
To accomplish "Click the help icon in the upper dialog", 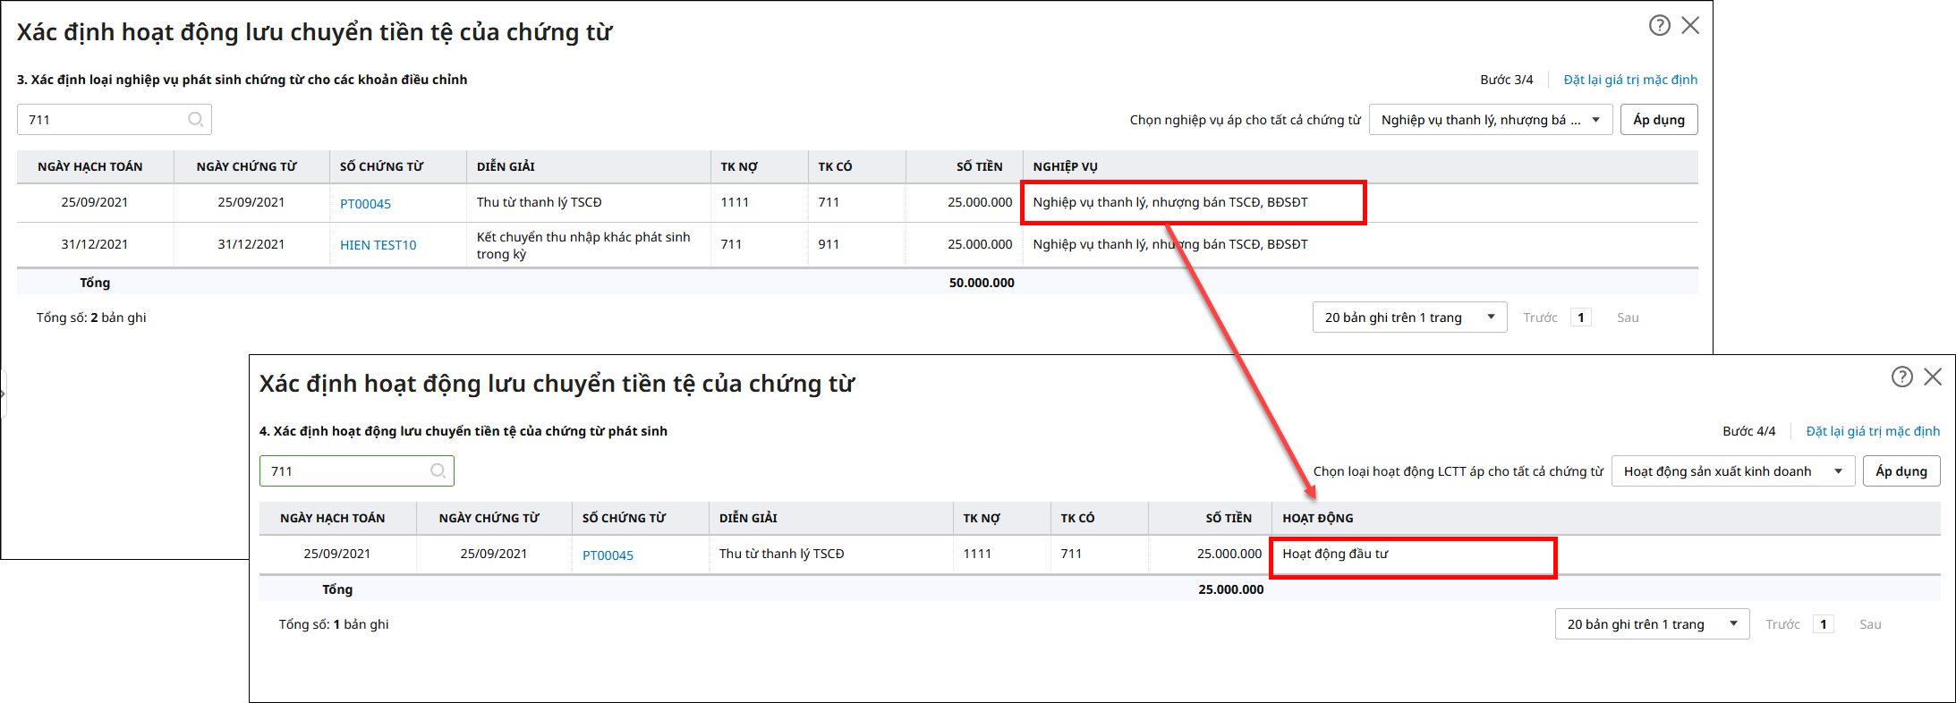I will click(x=1659, y=26).
